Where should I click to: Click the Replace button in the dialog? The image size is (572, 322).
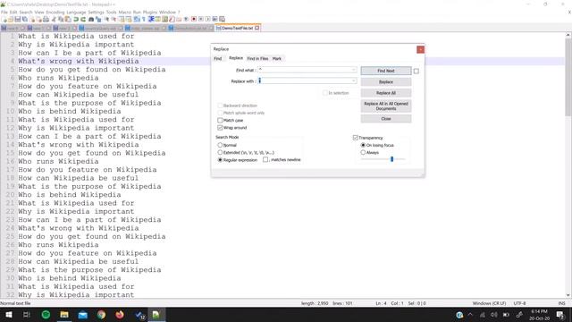[x=386, y=81]
